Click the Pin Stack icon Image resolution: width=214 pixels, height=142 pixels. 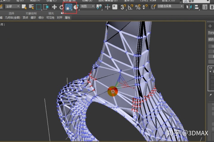pyautogui.click(x=210, y=95)
